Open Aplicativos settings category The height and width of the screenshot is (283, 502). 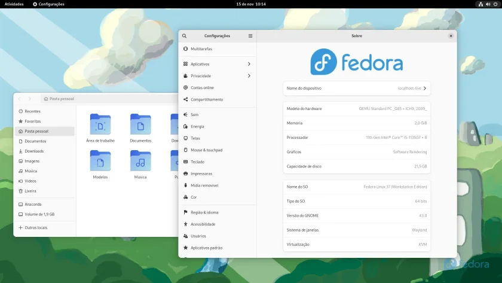[218, 64]
